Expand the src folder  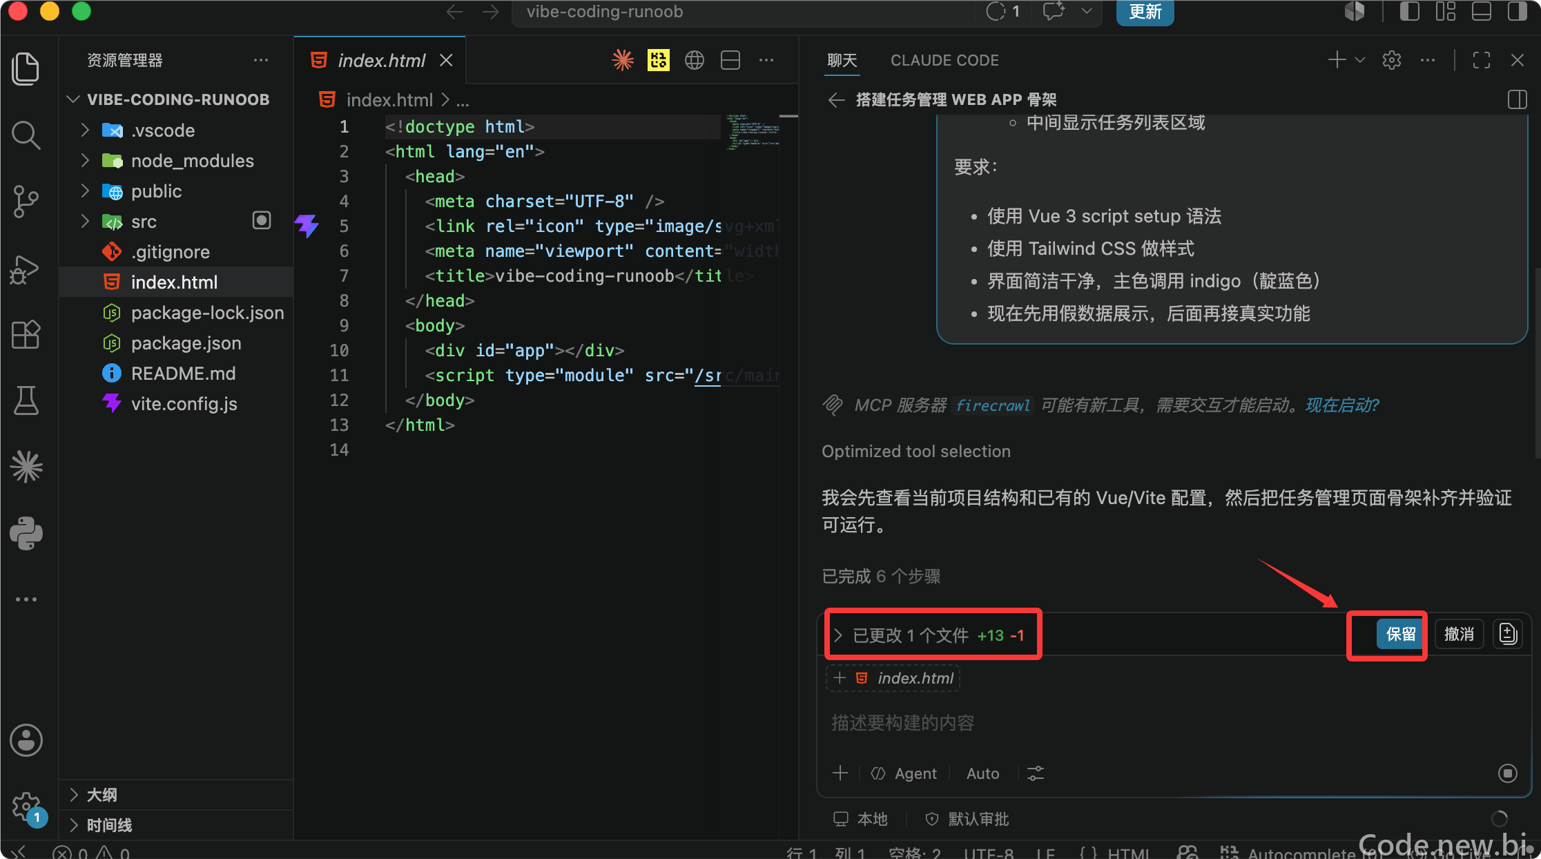click(85, 221)
